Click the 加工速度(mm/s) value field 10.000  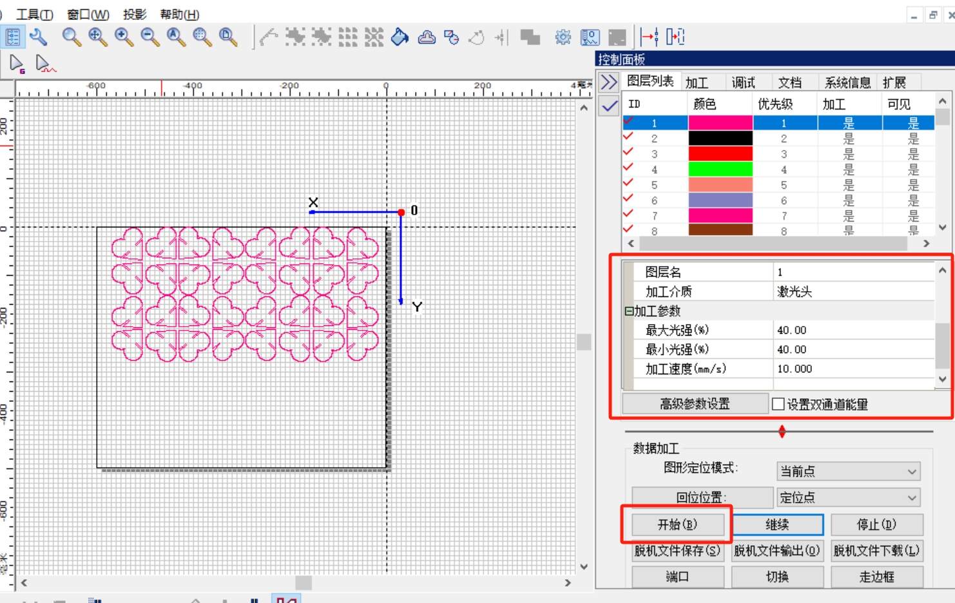[854, 368]
